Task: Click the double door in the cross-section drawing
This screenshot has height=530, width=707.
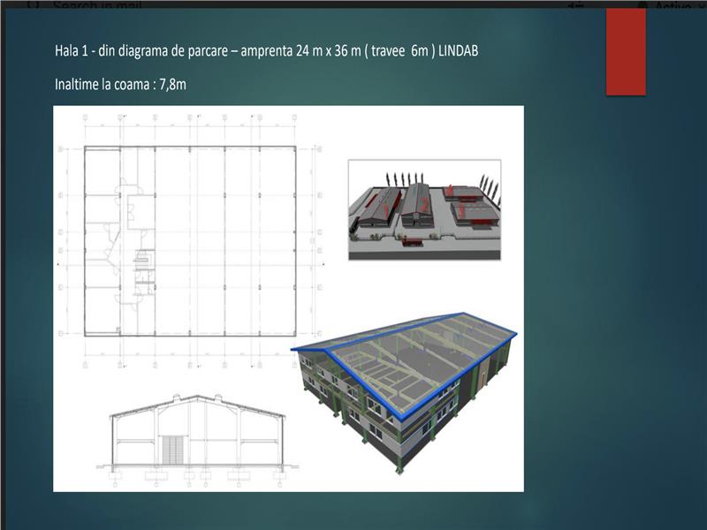Action: [x=174, y=448]
